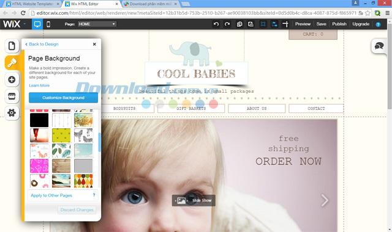Follow the Back to Design link
Image resolution: width=392 pixels, height=232 pixels.
(42, 44)
